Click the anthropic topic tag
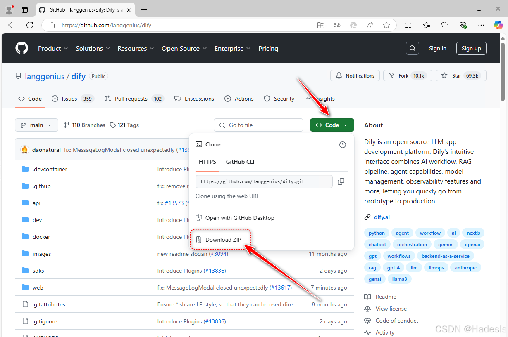 (x=466, y=268)
